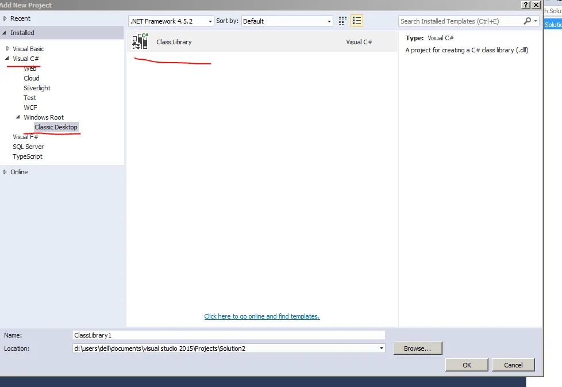562x387 pixels.
Task: Select the Silverlight category
Action: [x=37, y=88]
